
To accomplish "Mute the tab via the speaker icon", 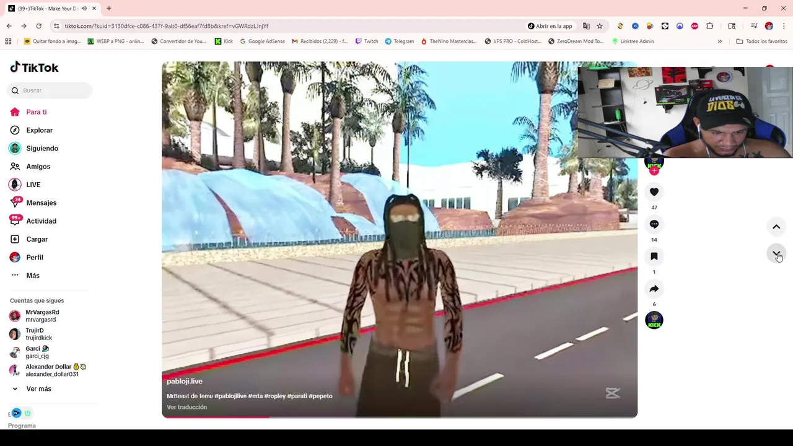I will [x=84, y=9].
